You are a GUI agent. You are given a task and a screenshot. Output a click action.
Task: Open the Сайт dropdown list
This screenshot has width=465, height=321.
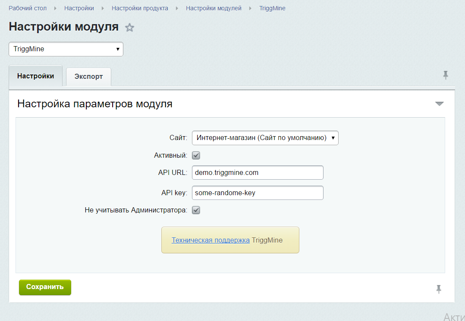[x=265, y=138]
